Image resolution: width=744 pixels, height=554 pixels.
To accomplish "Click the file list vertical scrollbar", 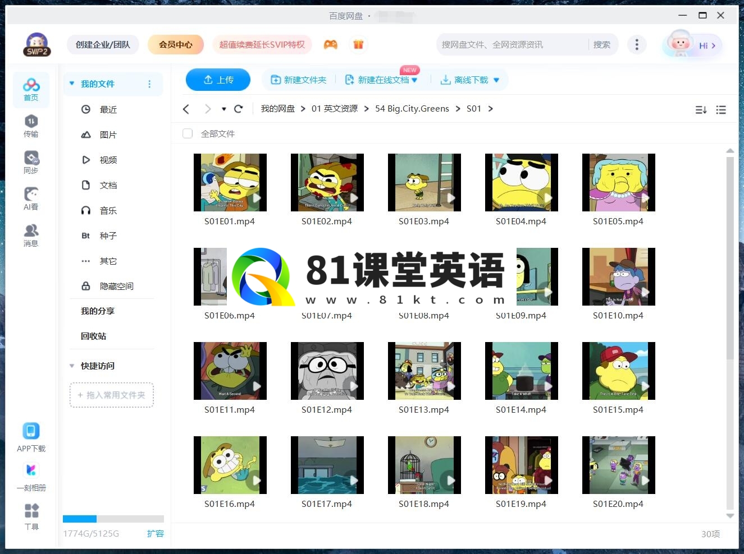I will point(730,258).
